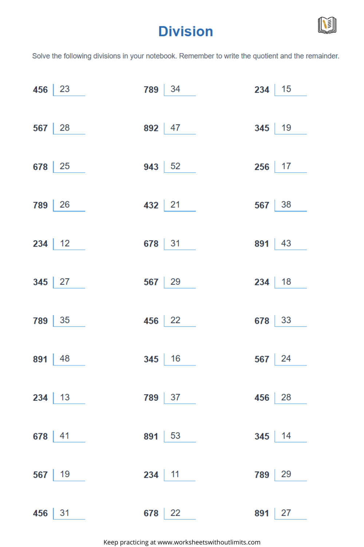Click the answer area for 234 by 15
This screenshot has width=364, height=547.
pyautogui.click(x=290, y=90)
